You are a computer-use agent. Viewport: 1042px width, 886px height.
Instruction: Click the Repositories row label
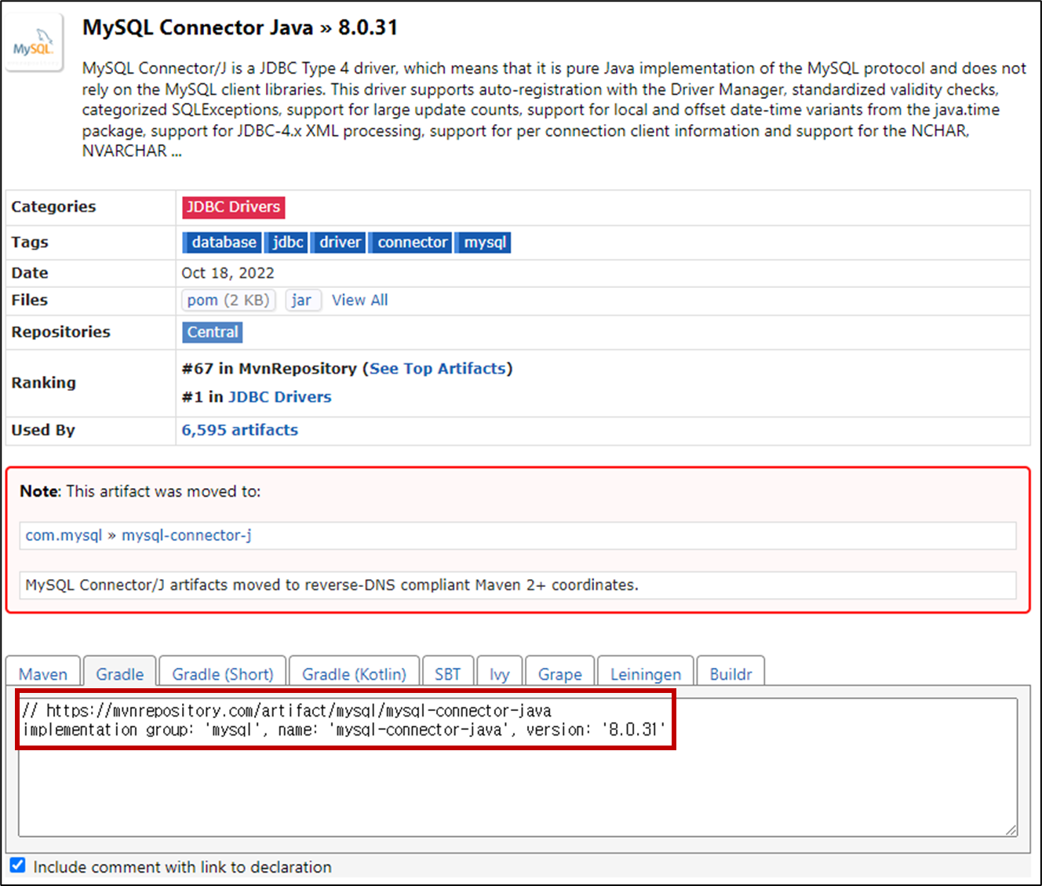click(61, 332)
